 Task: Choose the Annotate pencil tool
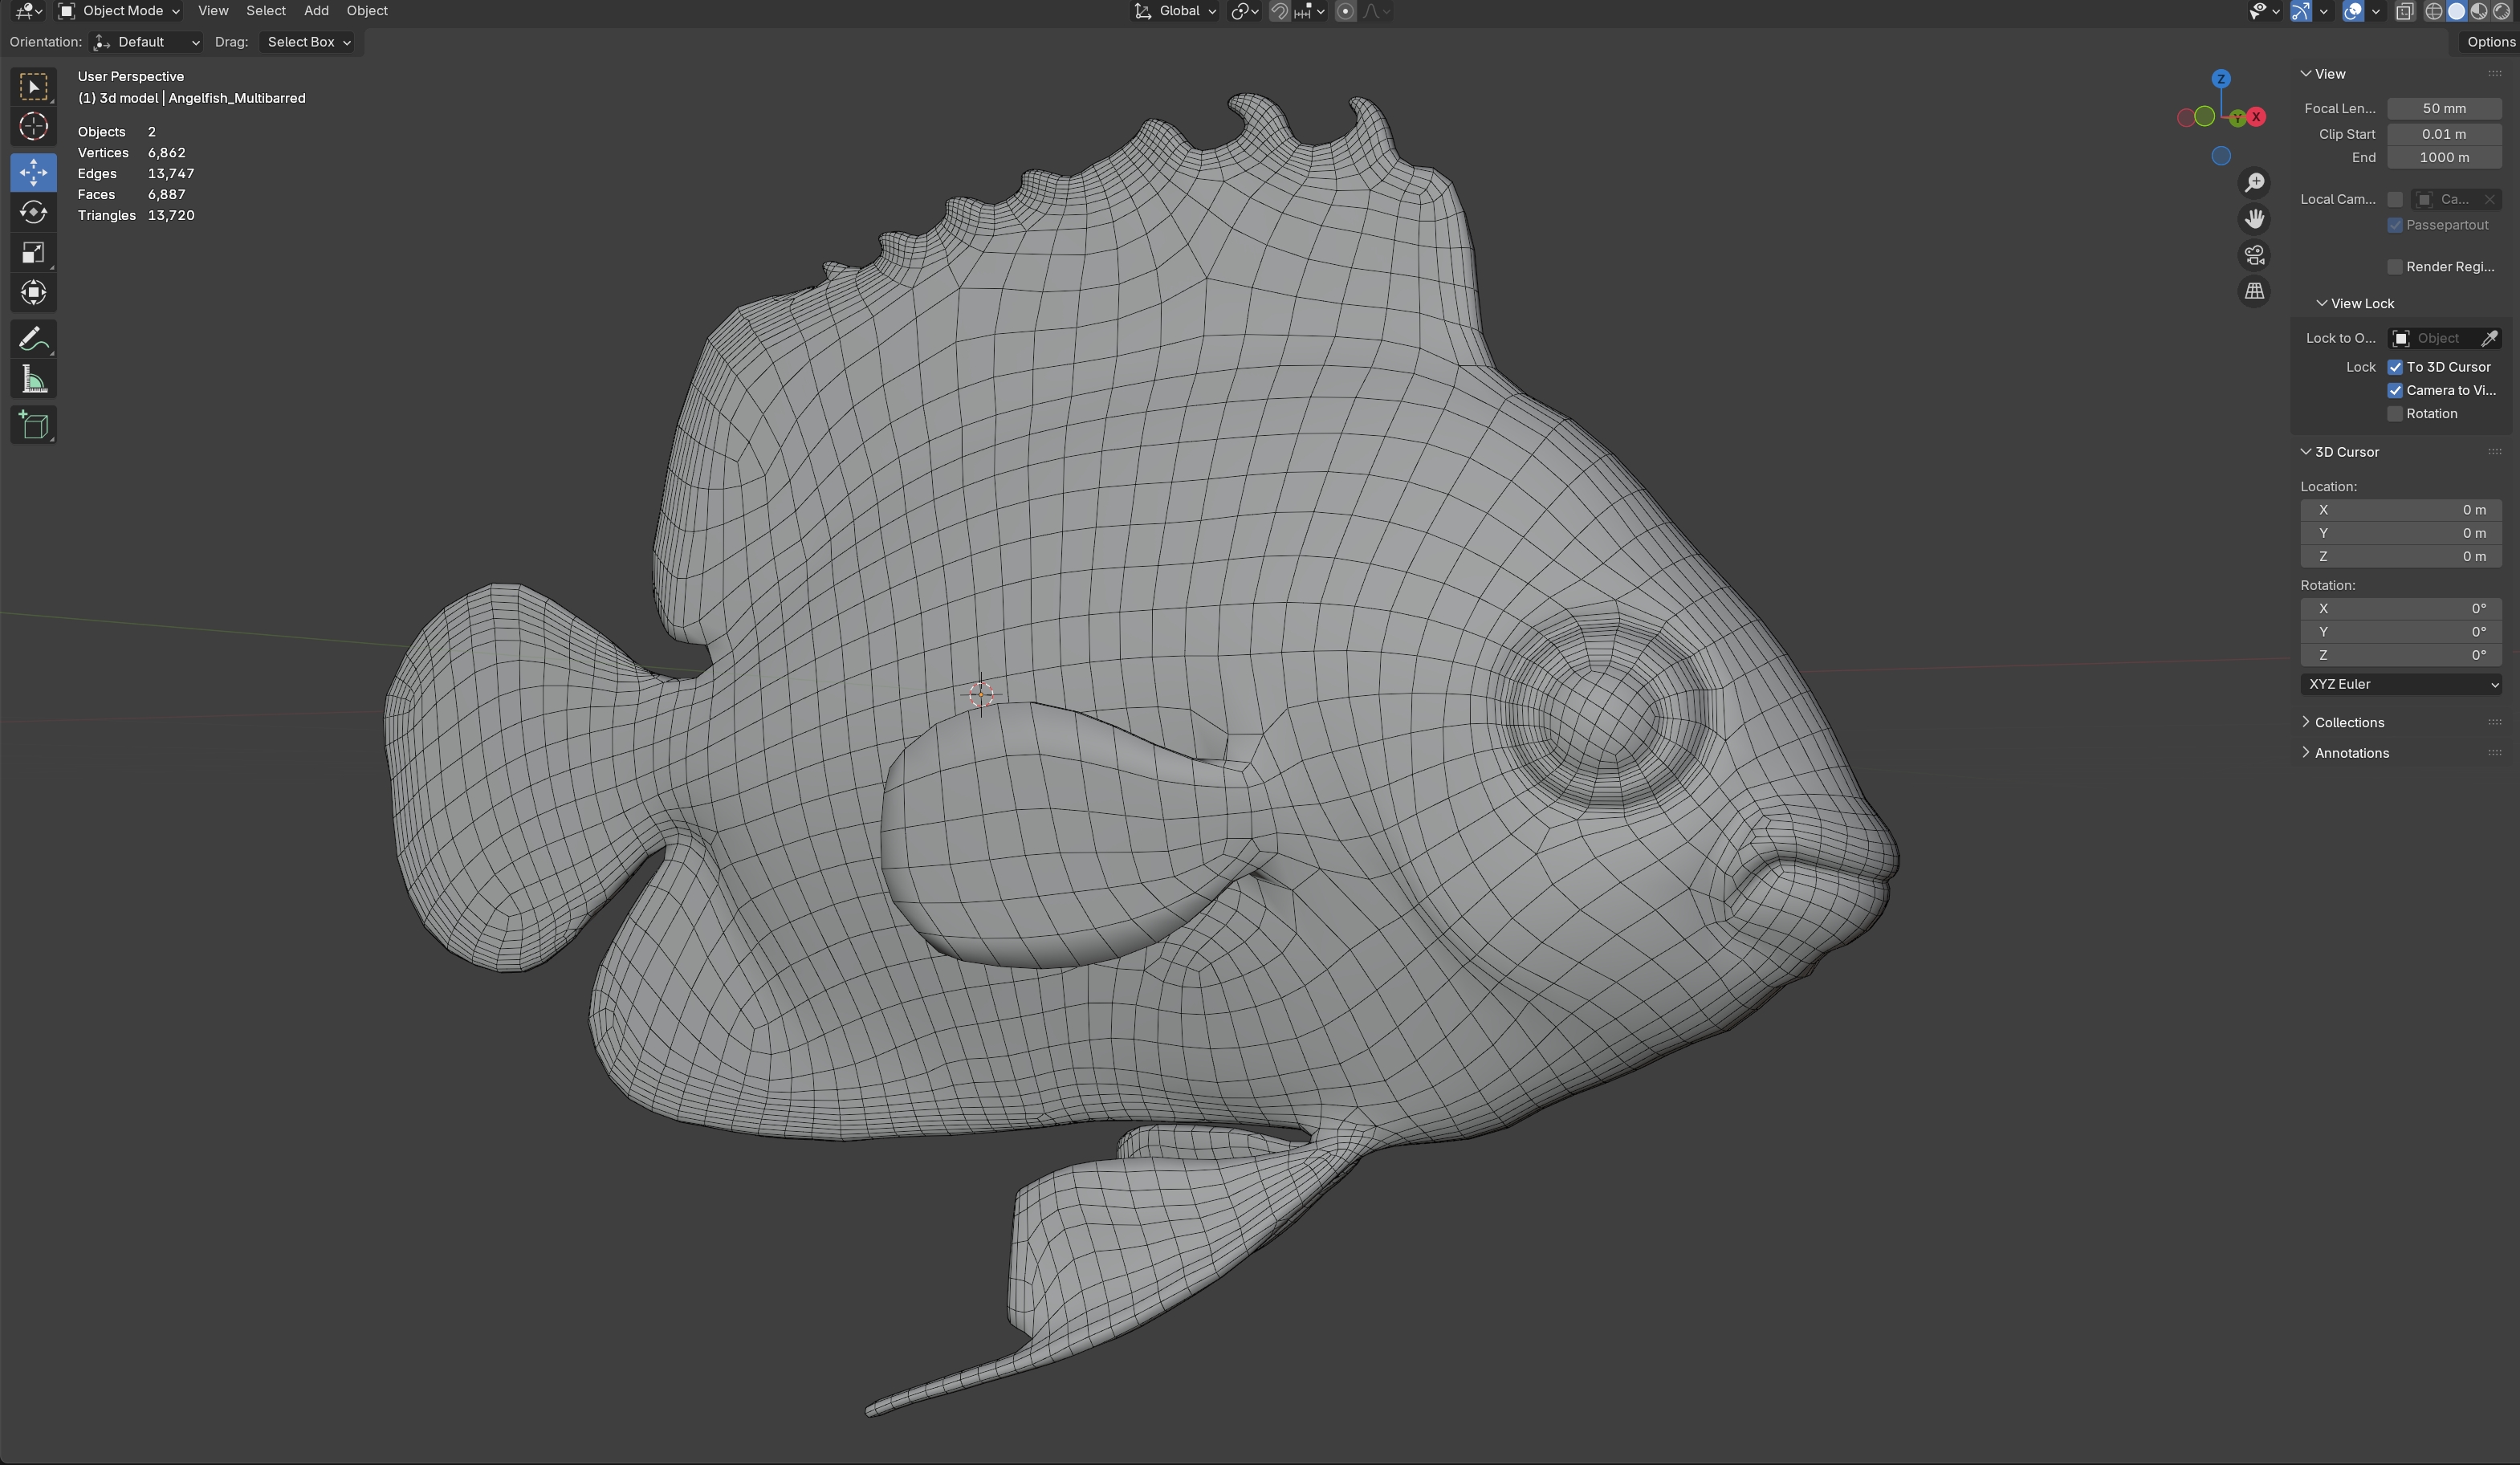tap(33, 340)
